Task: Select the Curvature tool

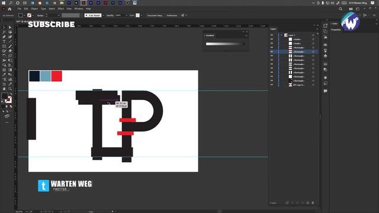Action: 10,37
